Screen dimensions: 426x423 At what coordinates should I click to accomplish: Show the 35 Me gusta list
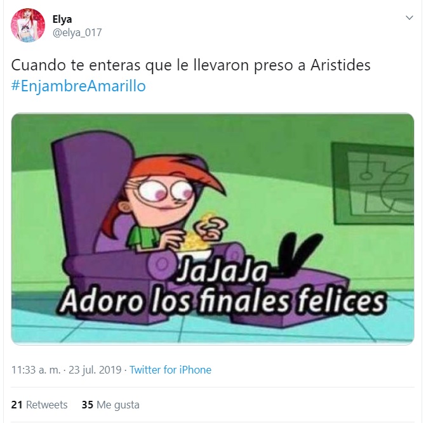110,405
